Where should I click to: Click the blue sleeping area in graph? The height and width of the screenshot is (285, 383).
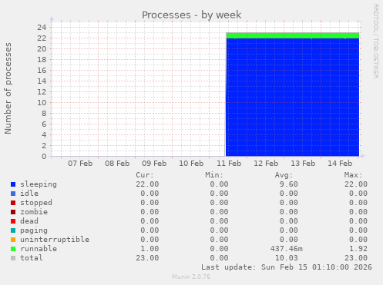click(x=292, y=98)
